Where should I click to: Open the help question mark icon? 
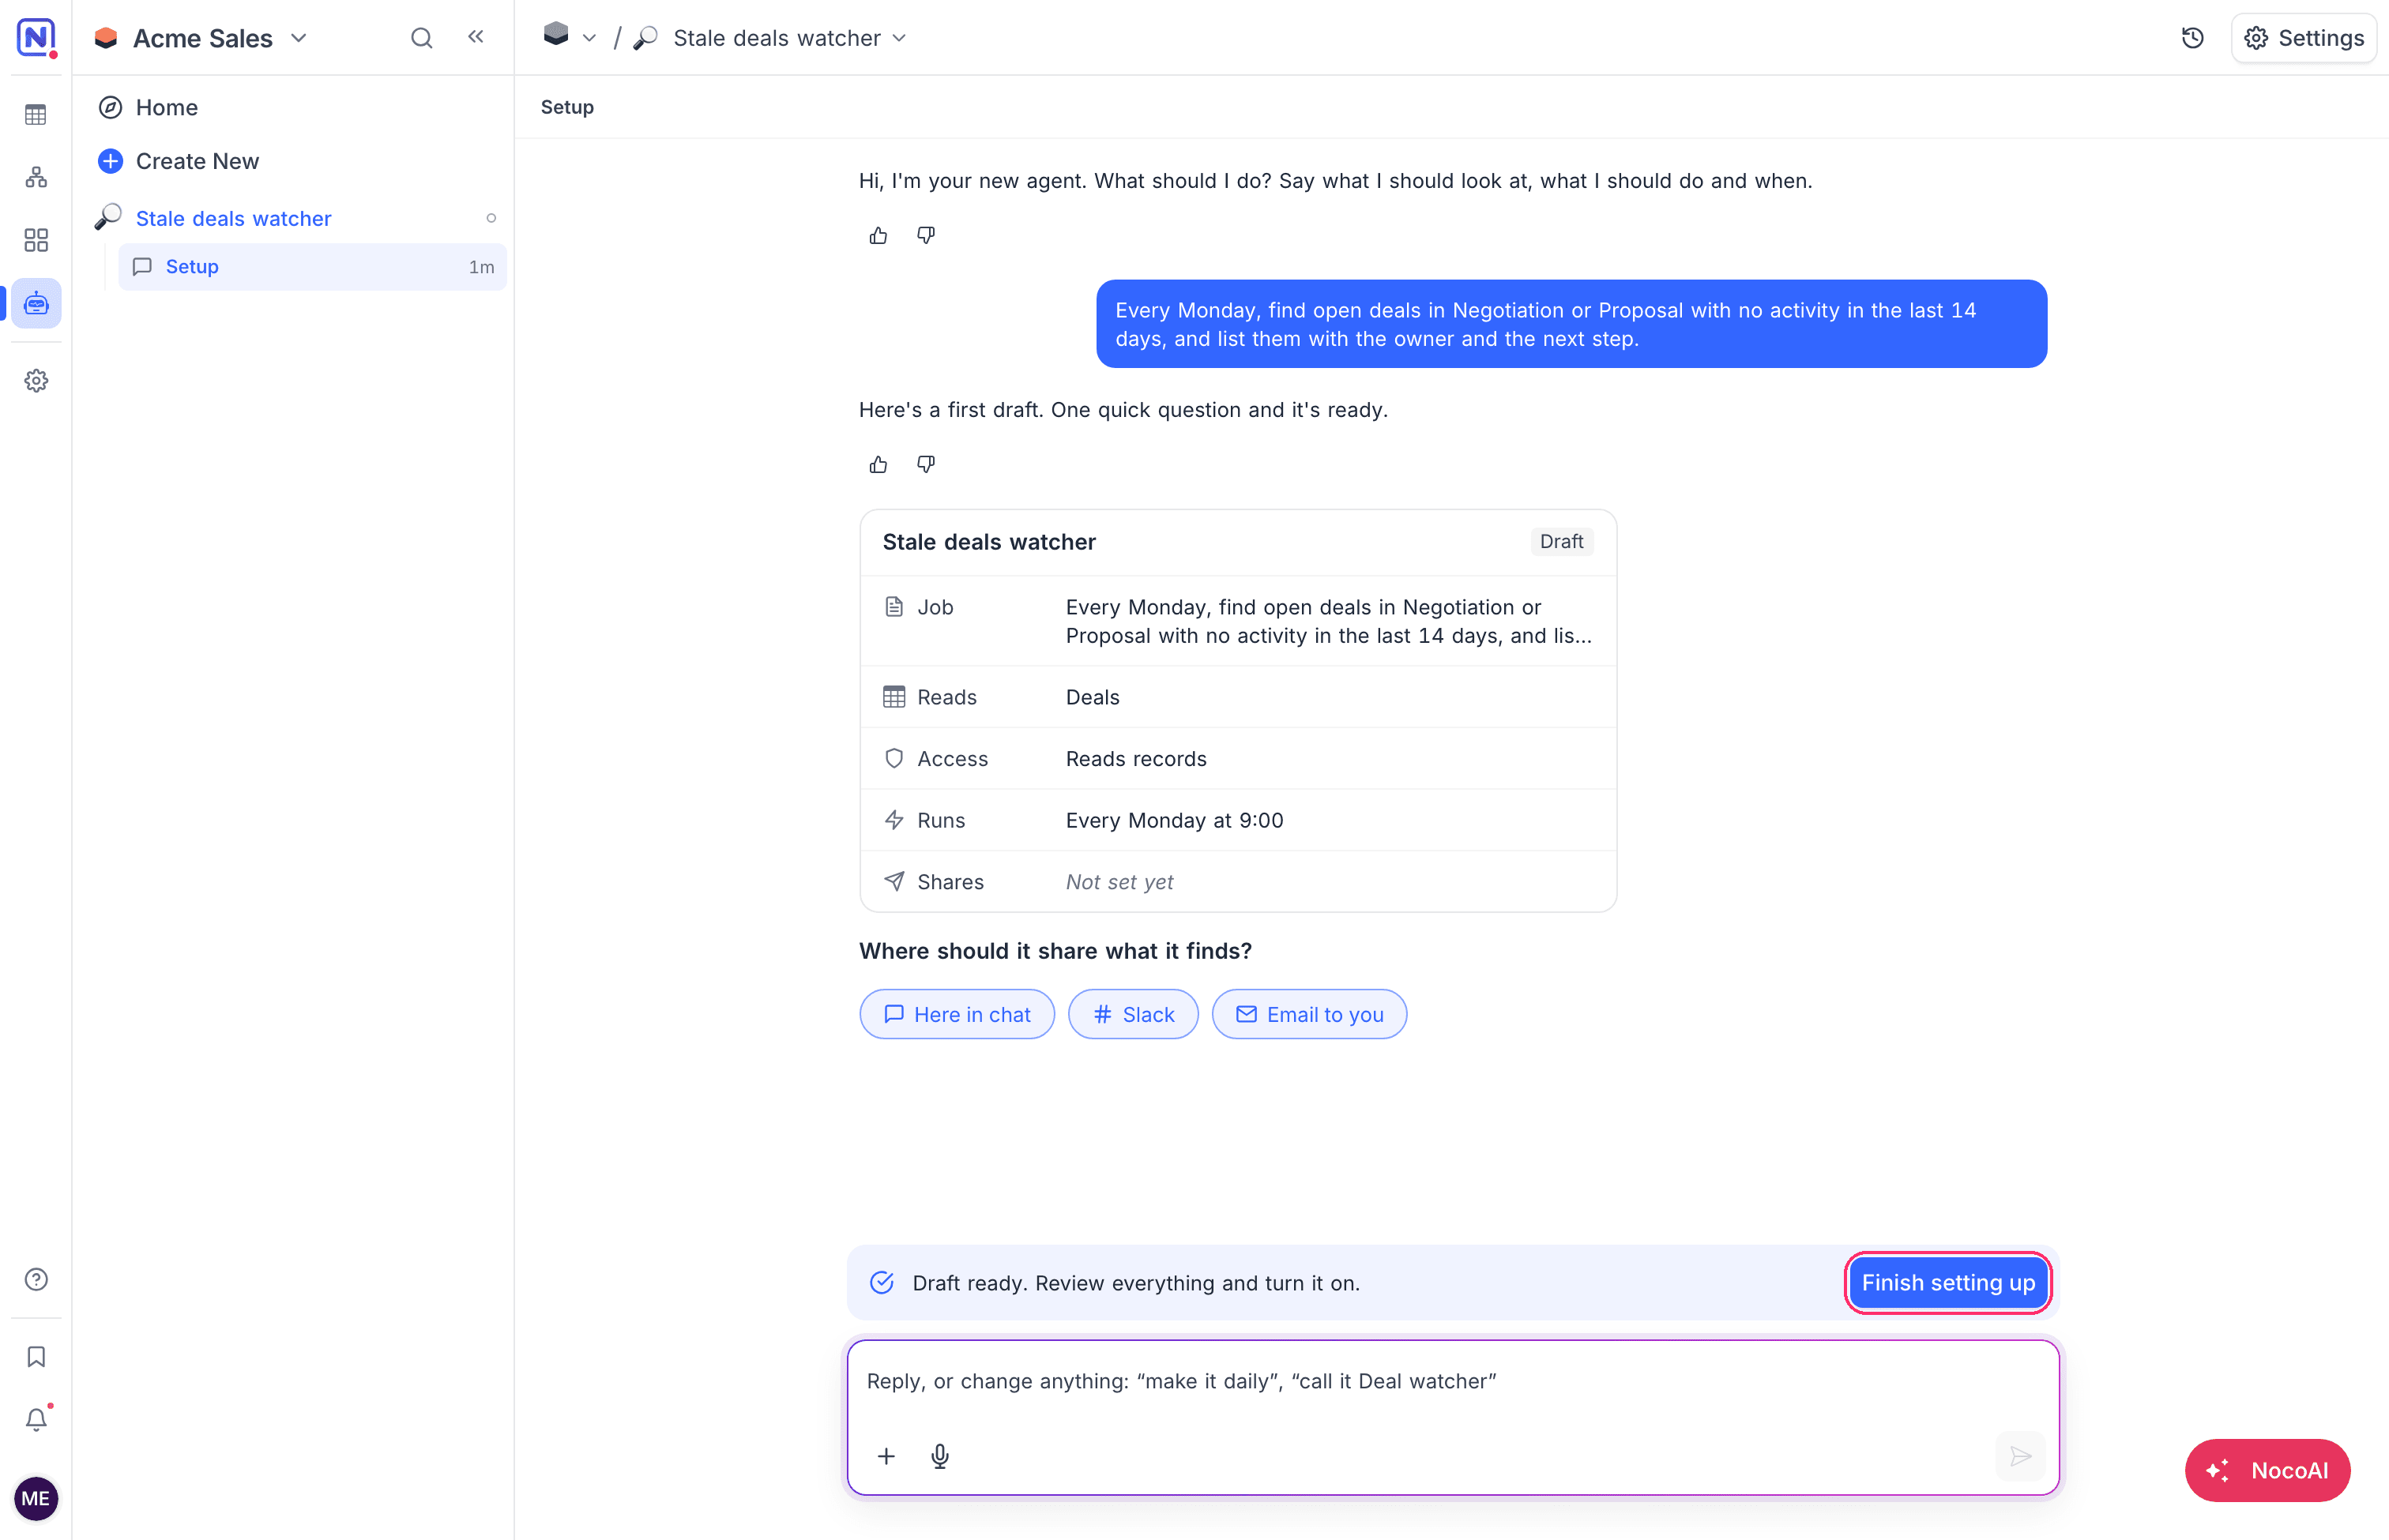click(x=36, y=1279)
